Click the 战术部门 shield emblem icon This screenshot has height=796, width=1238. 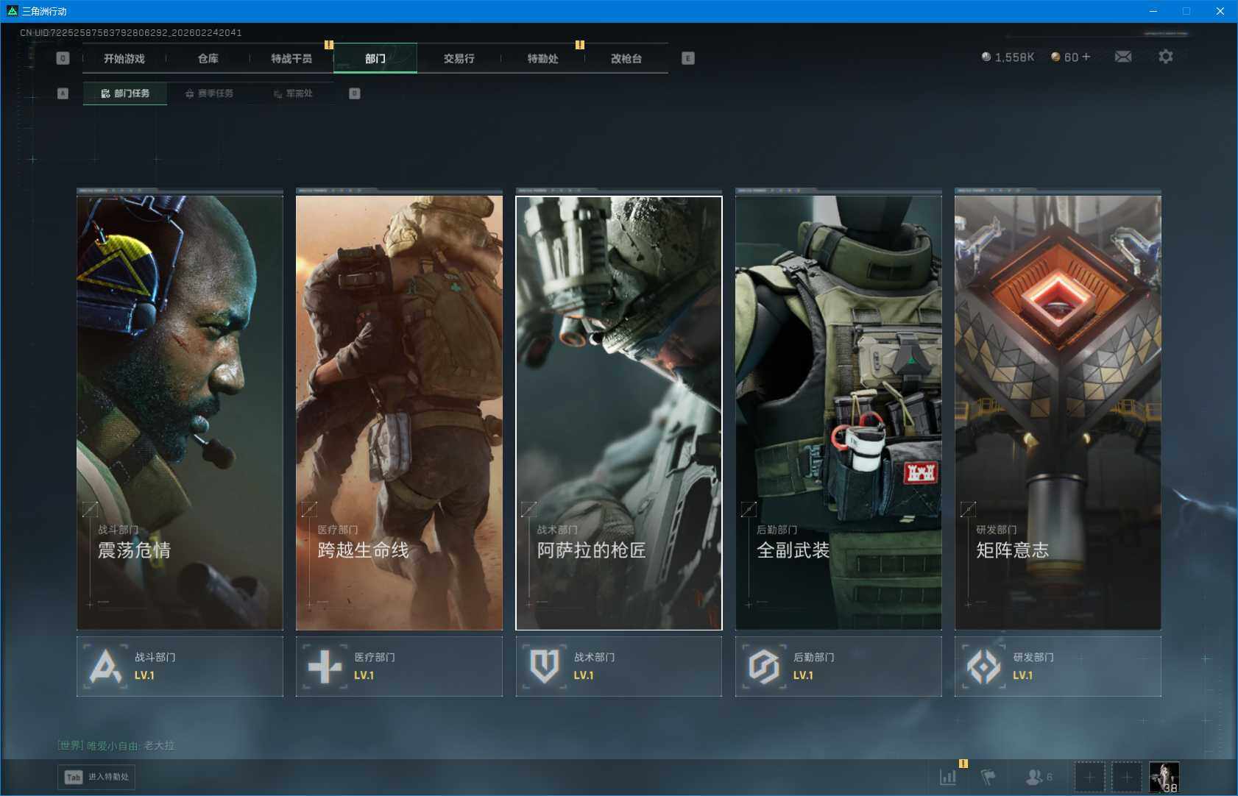[544, 667]
